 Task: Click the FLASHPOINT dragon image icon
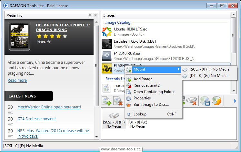[107, 68]
